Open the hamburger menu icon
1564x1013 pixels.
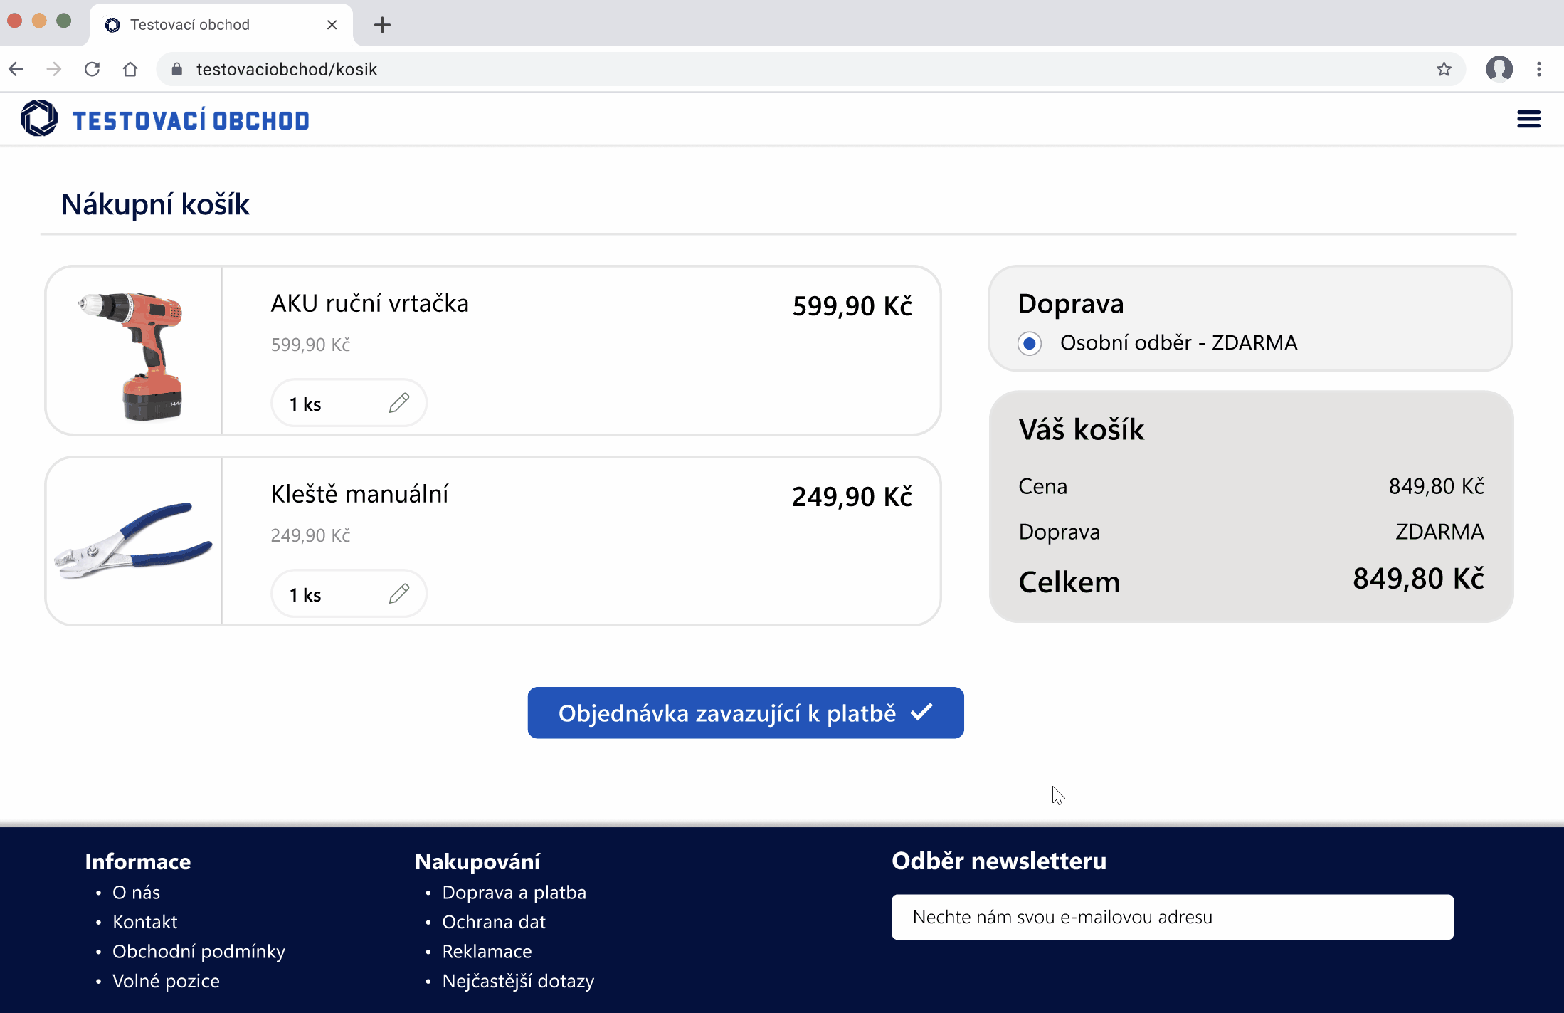pyautogui.click(x=1528, y=119)
